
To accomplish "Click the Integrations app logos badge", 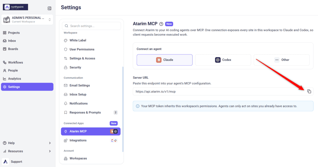I will pyautogui.click(x=114, y=140).
